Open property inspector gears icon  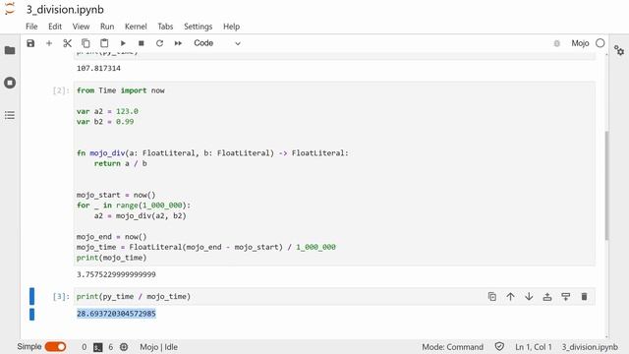[619, 50]
